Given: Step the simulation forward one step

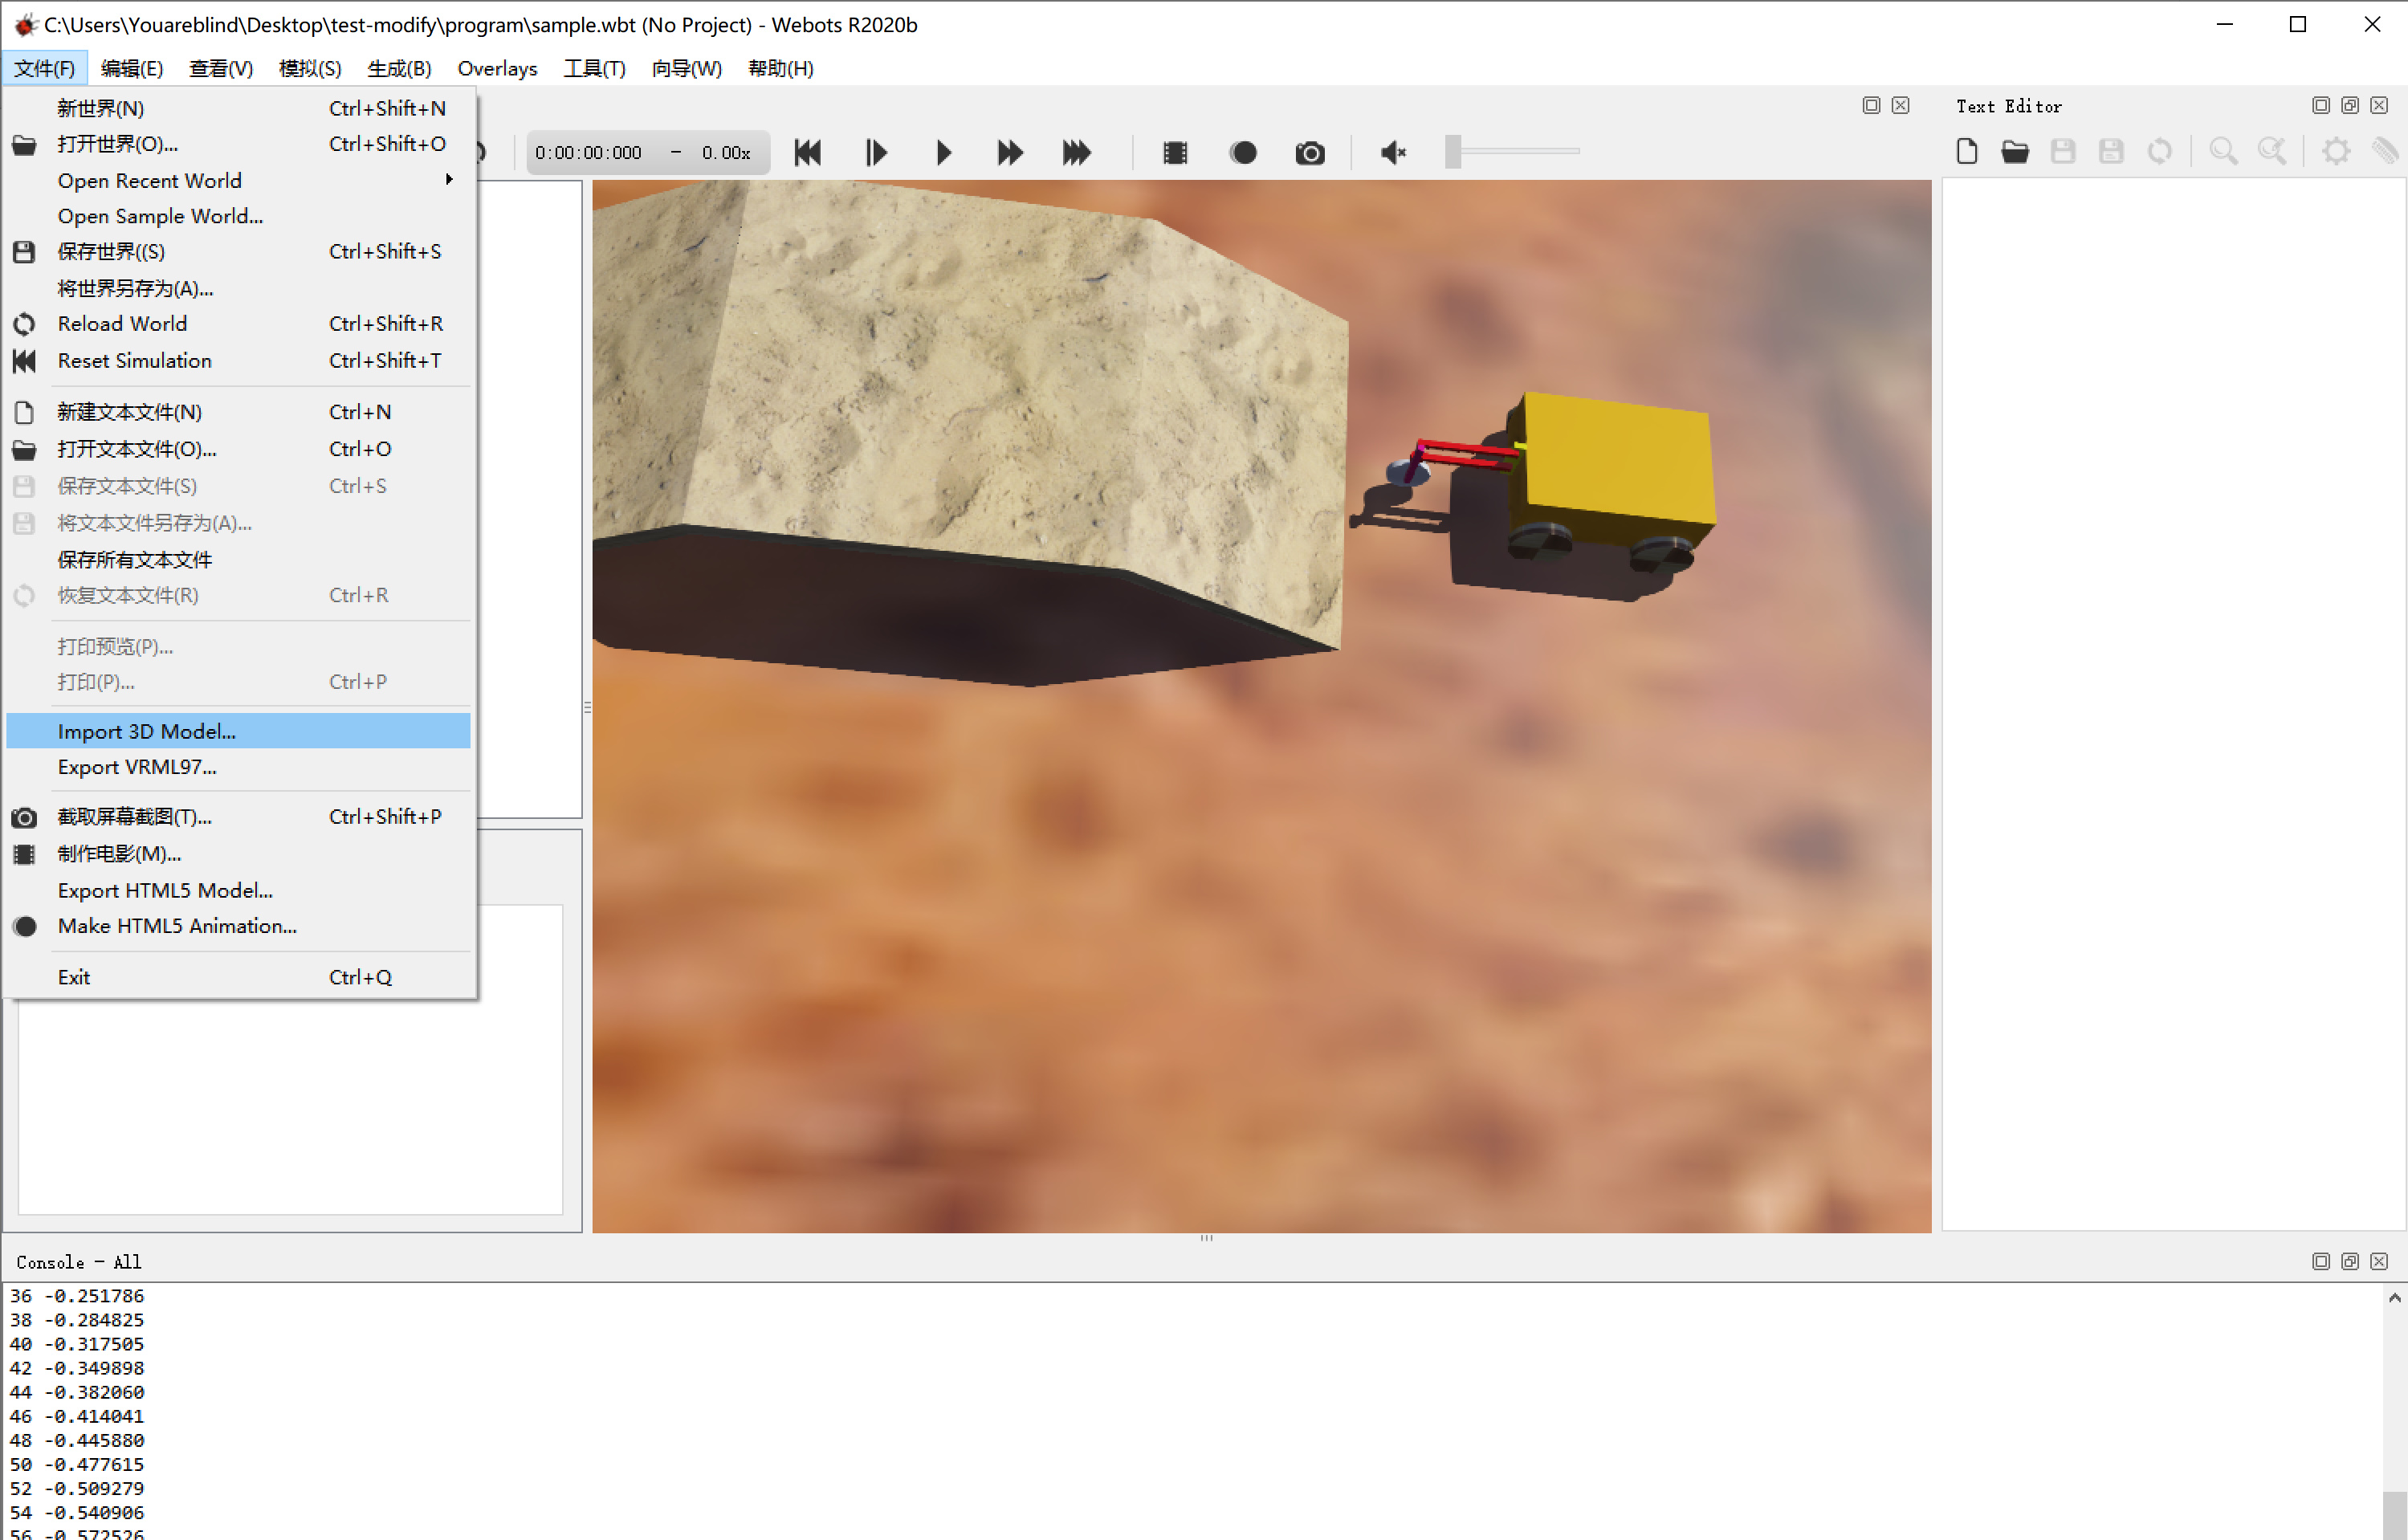Looking at the screenshot, I should click(x=875, y=152).
